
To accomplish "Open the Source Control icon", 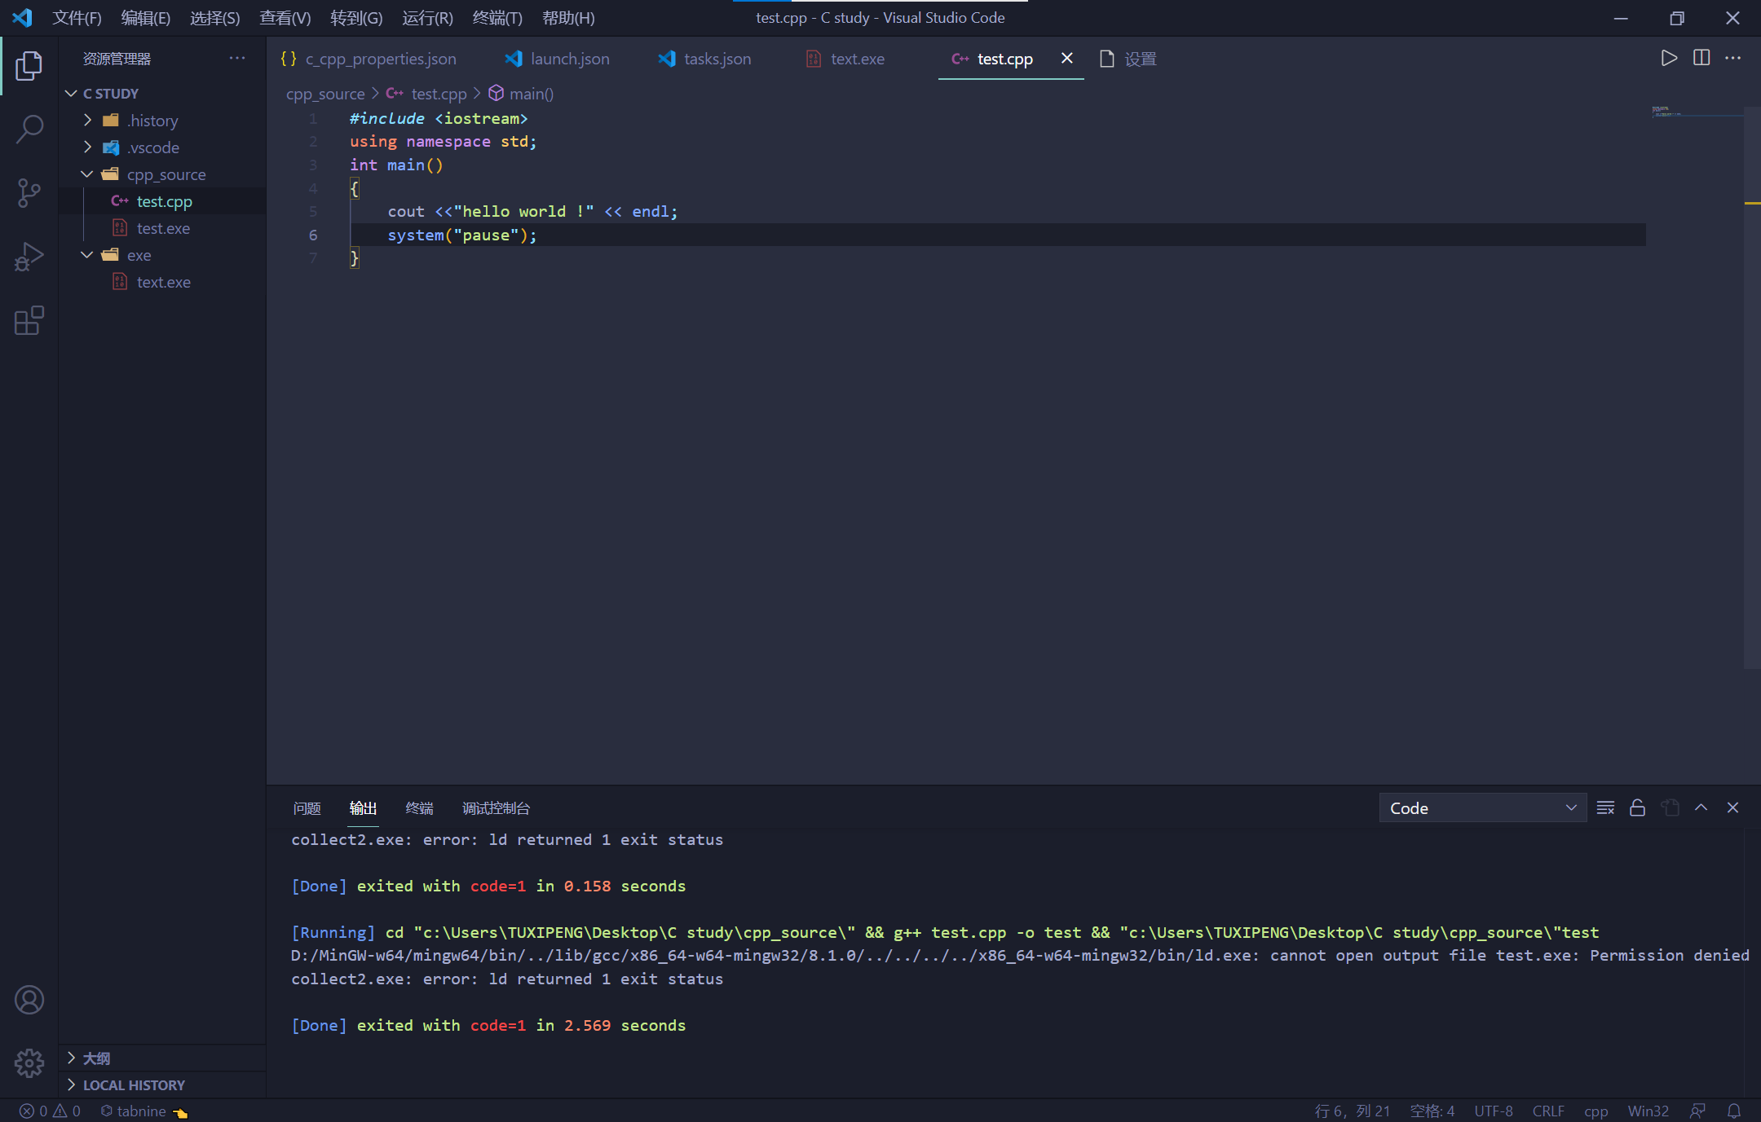I will pos(29,193).
